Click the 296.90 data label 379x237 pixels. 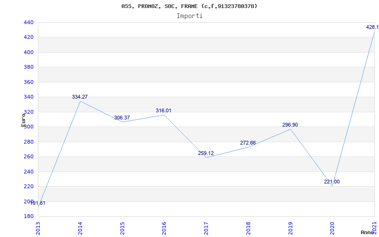pos(290,125)
